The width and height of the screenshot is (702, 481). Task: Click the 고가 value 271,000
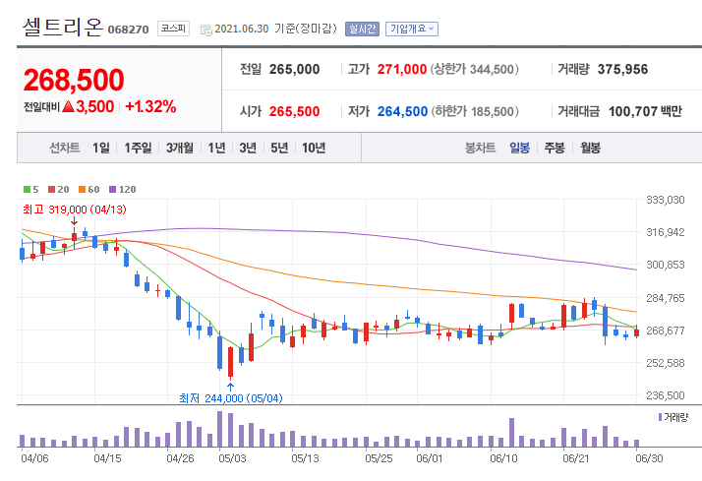(402, 70)
